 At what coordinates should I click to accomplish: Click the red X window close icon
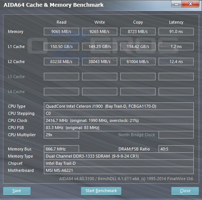pyautogui.click(x=190, y=4)
